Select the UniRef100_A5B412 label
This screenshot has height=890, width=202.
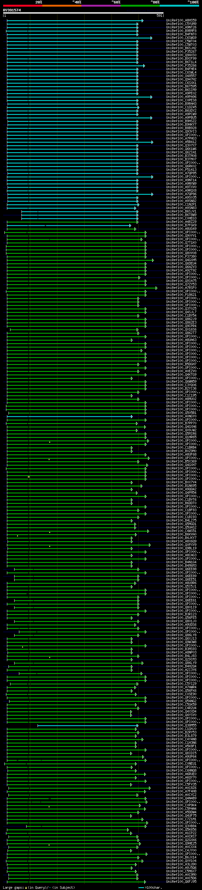181,142
